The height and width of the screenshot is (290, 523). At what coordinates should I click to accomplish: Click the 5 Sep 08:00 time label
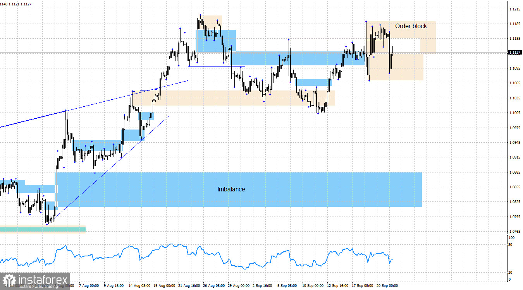coord(288,286)
